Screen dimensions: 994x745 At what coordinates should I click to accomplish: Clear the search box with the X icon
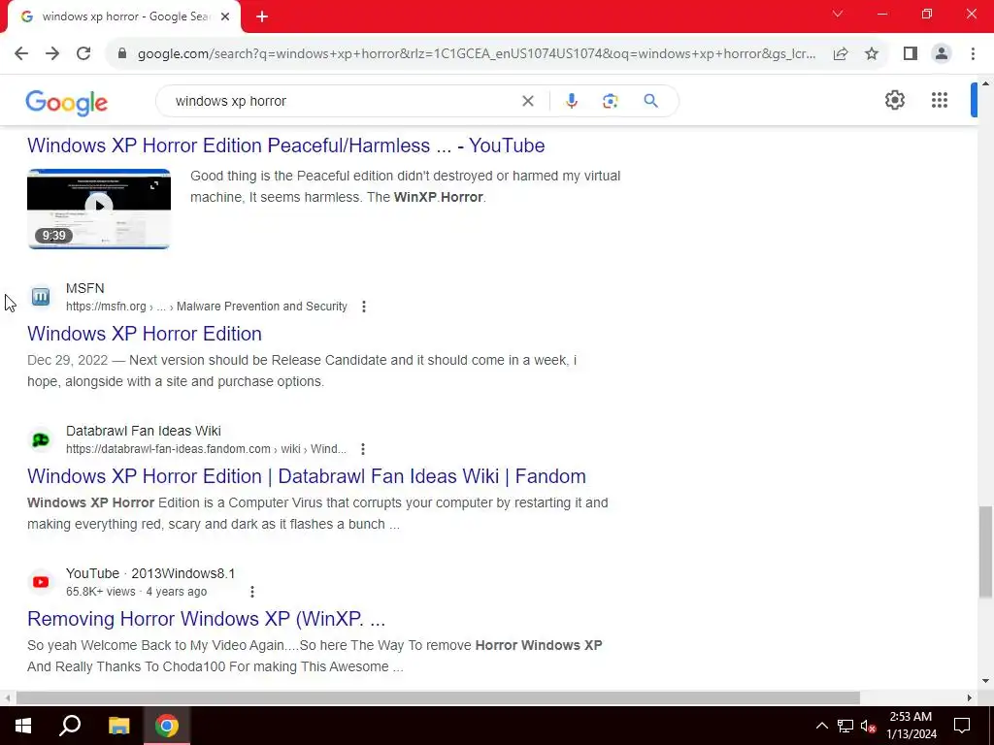click(527, 101)
